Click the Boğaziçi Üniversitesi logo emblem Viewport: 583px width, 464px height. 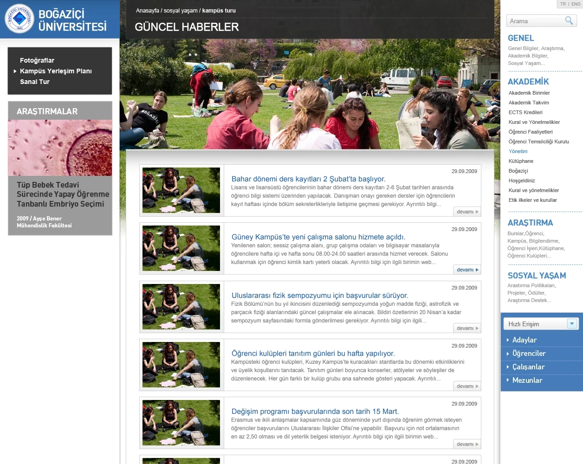tap(19, 19)
